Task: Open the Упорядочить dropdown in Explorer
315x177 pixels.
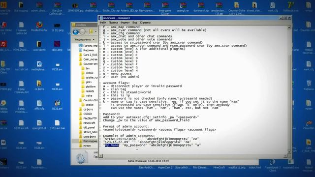Action: click(84, 39)
